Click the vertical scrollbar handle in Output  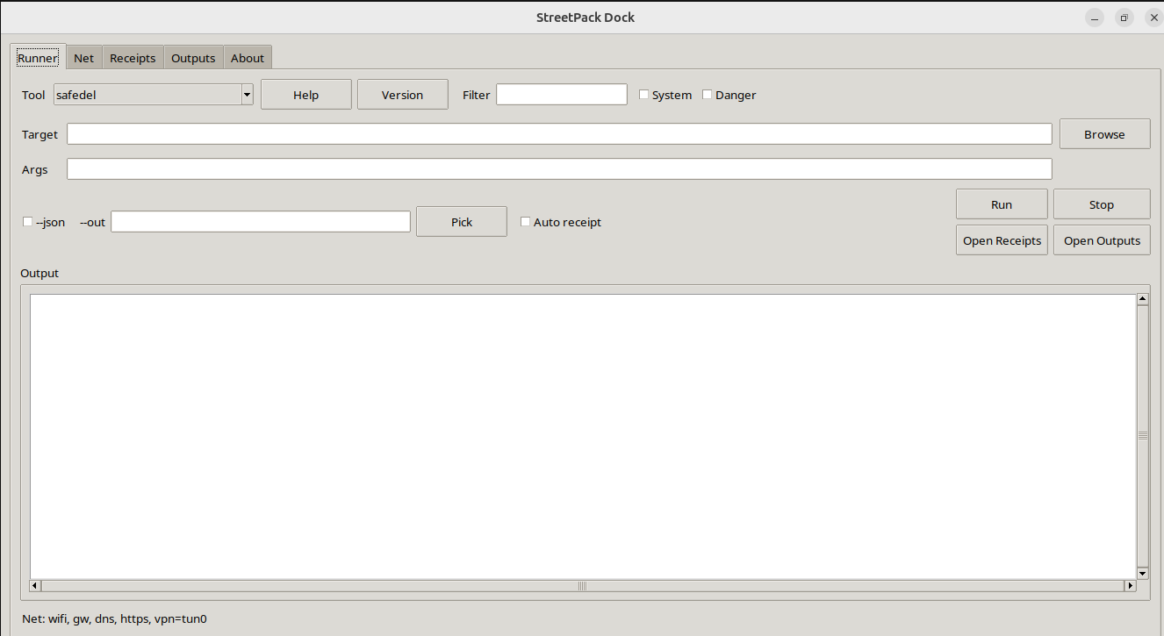pos(1142,436)
